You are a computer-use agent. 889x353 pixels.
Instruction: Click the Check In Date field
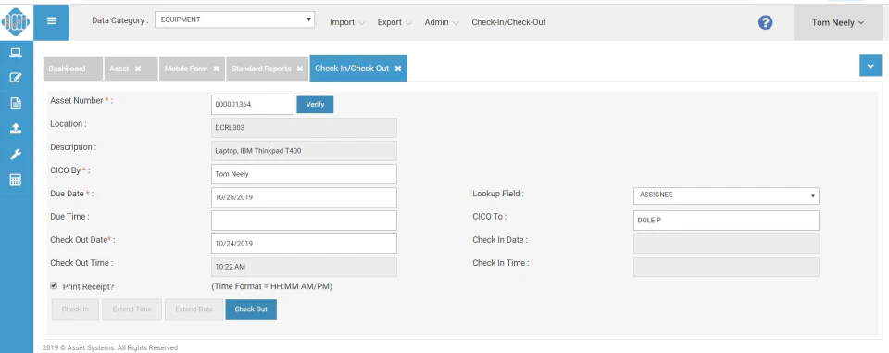(x=726, y=244)
